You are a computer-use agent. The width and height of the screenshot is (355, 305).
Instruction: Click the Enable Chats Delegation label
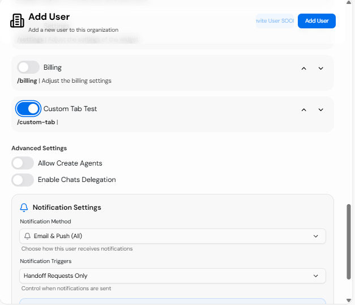pyautogui.click(x=77, y=180)
